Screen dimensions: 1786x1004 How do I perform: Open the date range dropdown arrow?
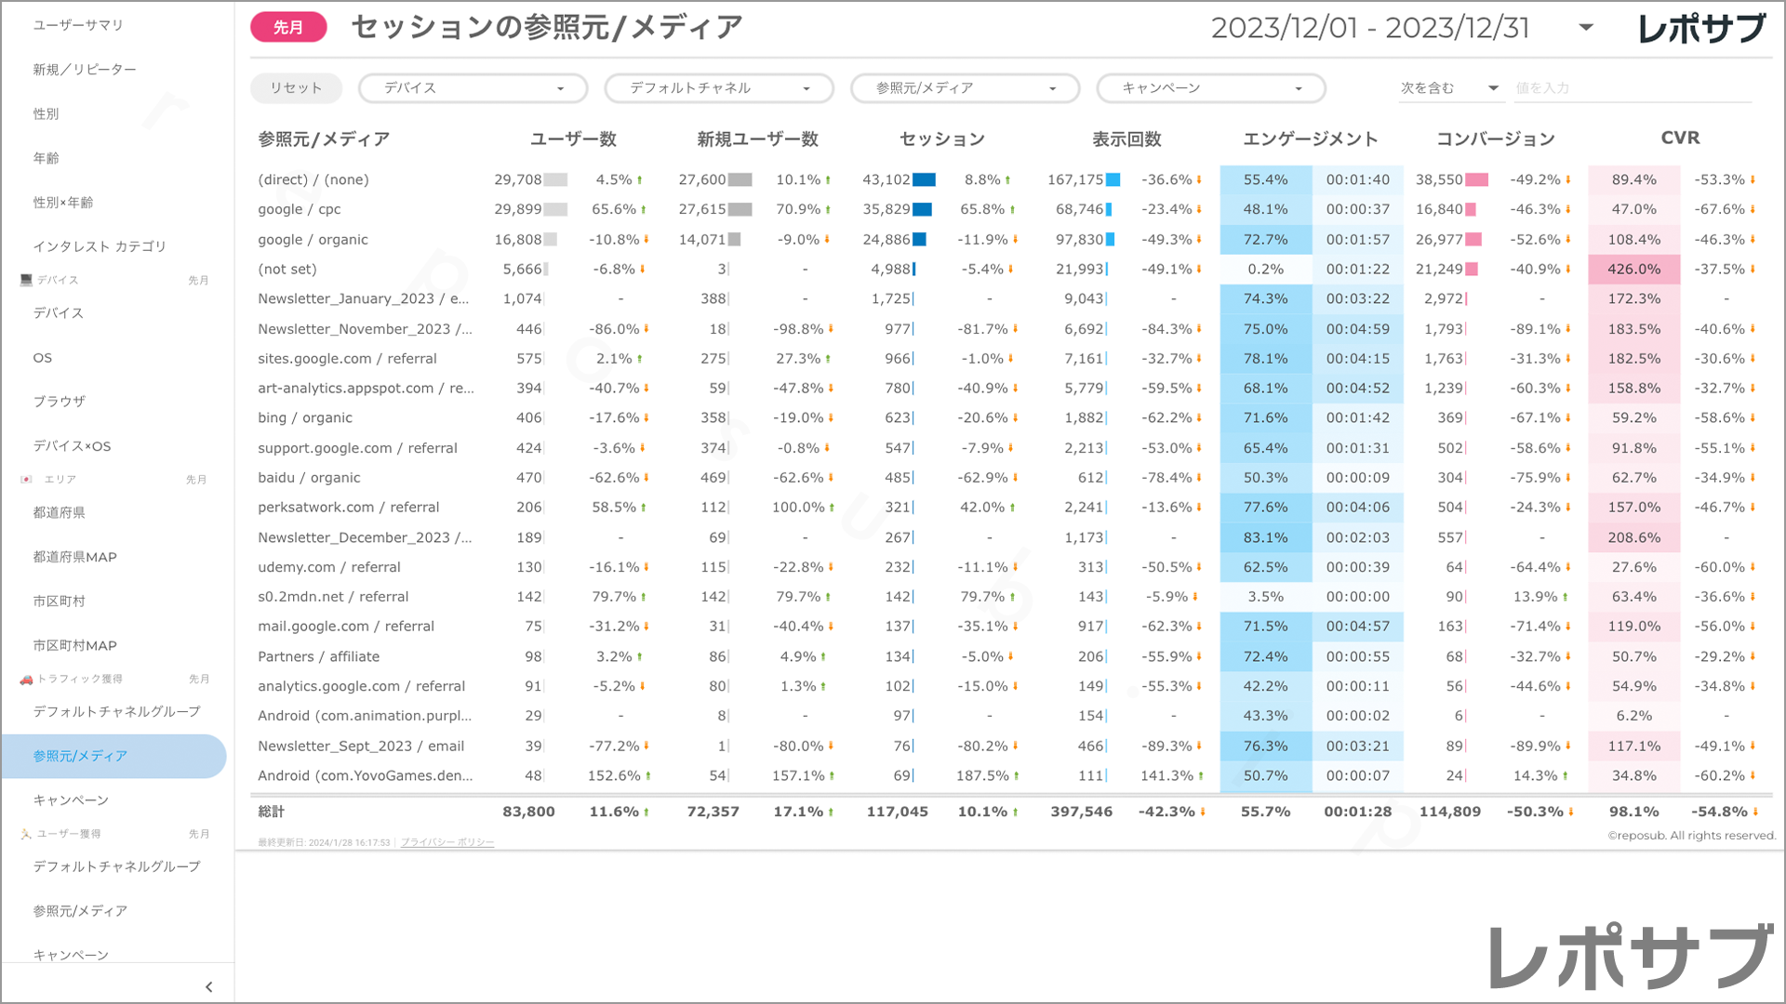click(x=1586, y=28)
